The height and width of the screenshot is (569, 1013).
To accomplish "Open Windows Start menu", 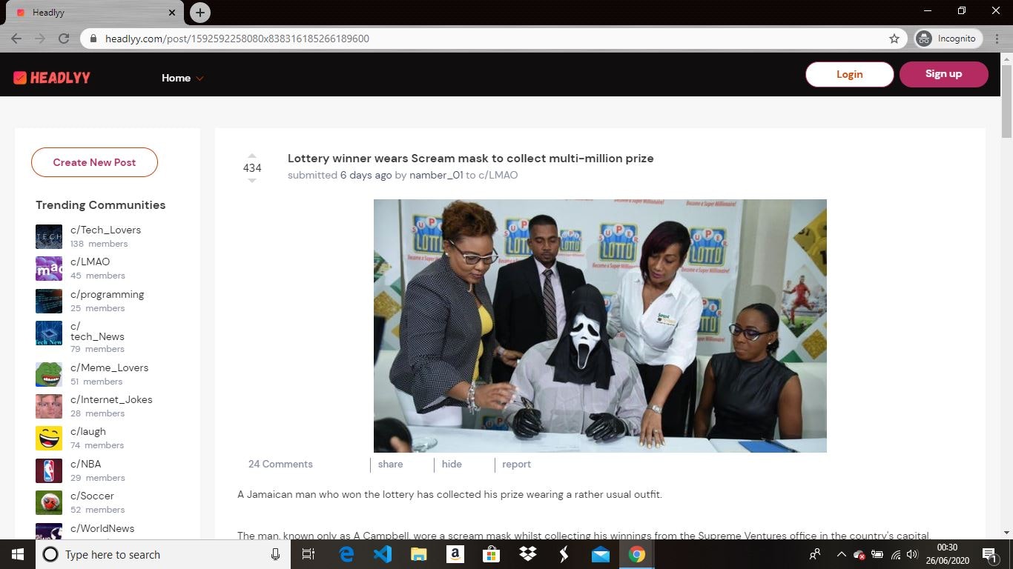I will pos(18,554).
